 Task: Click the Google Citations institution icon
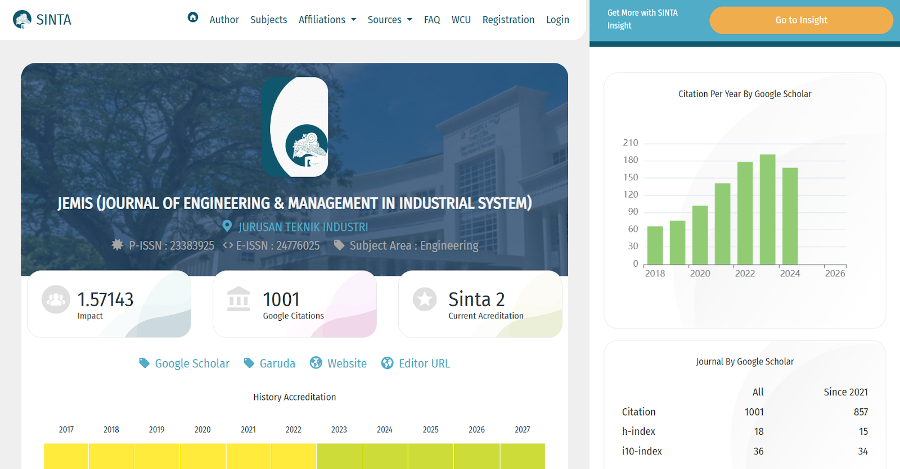[238, 299]
